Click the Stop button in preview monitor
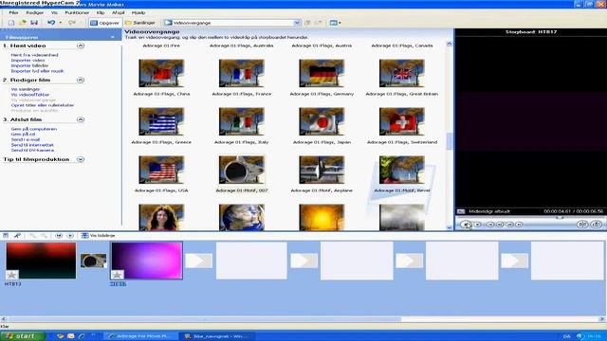Image resolution: width=607 pixels, height=341 pixels. point(478,224)
